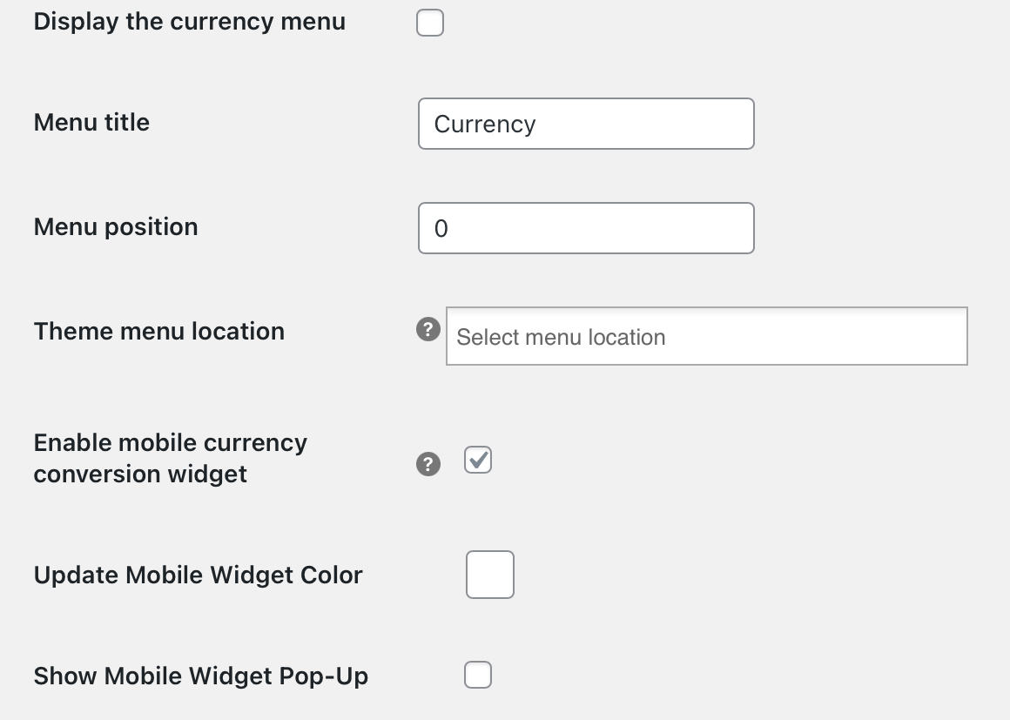The width and height of the screenshot is (1010, 720).
Task: Click the "Menu title" label text
Action: tap(91, 123)
